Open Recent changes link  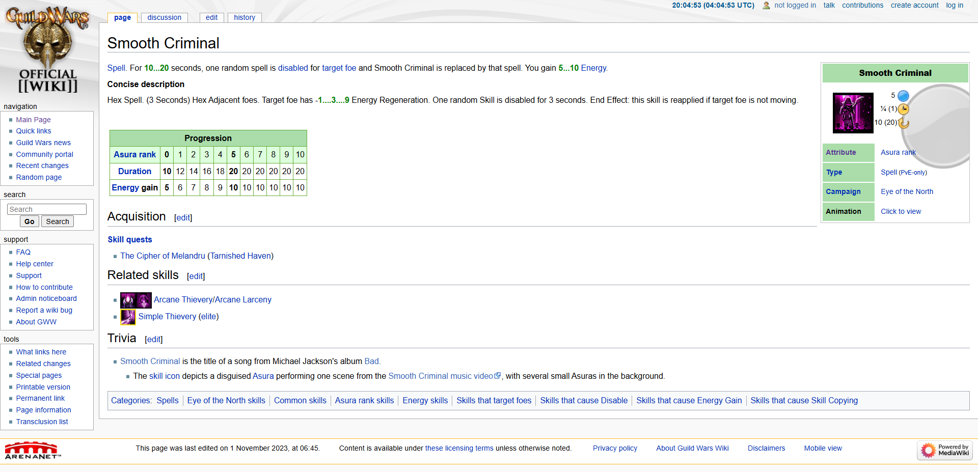coord(42,165)
